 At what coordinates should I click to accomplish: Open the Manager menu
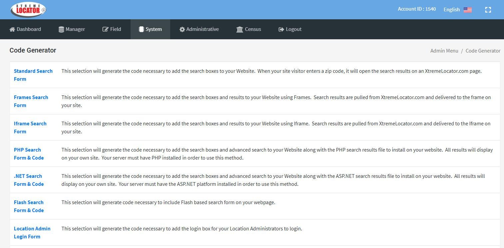click(75, 29)
